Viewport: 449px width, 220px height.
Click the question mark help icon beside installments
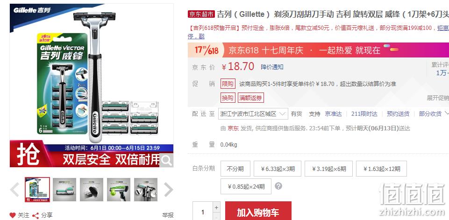pos(278,186)
